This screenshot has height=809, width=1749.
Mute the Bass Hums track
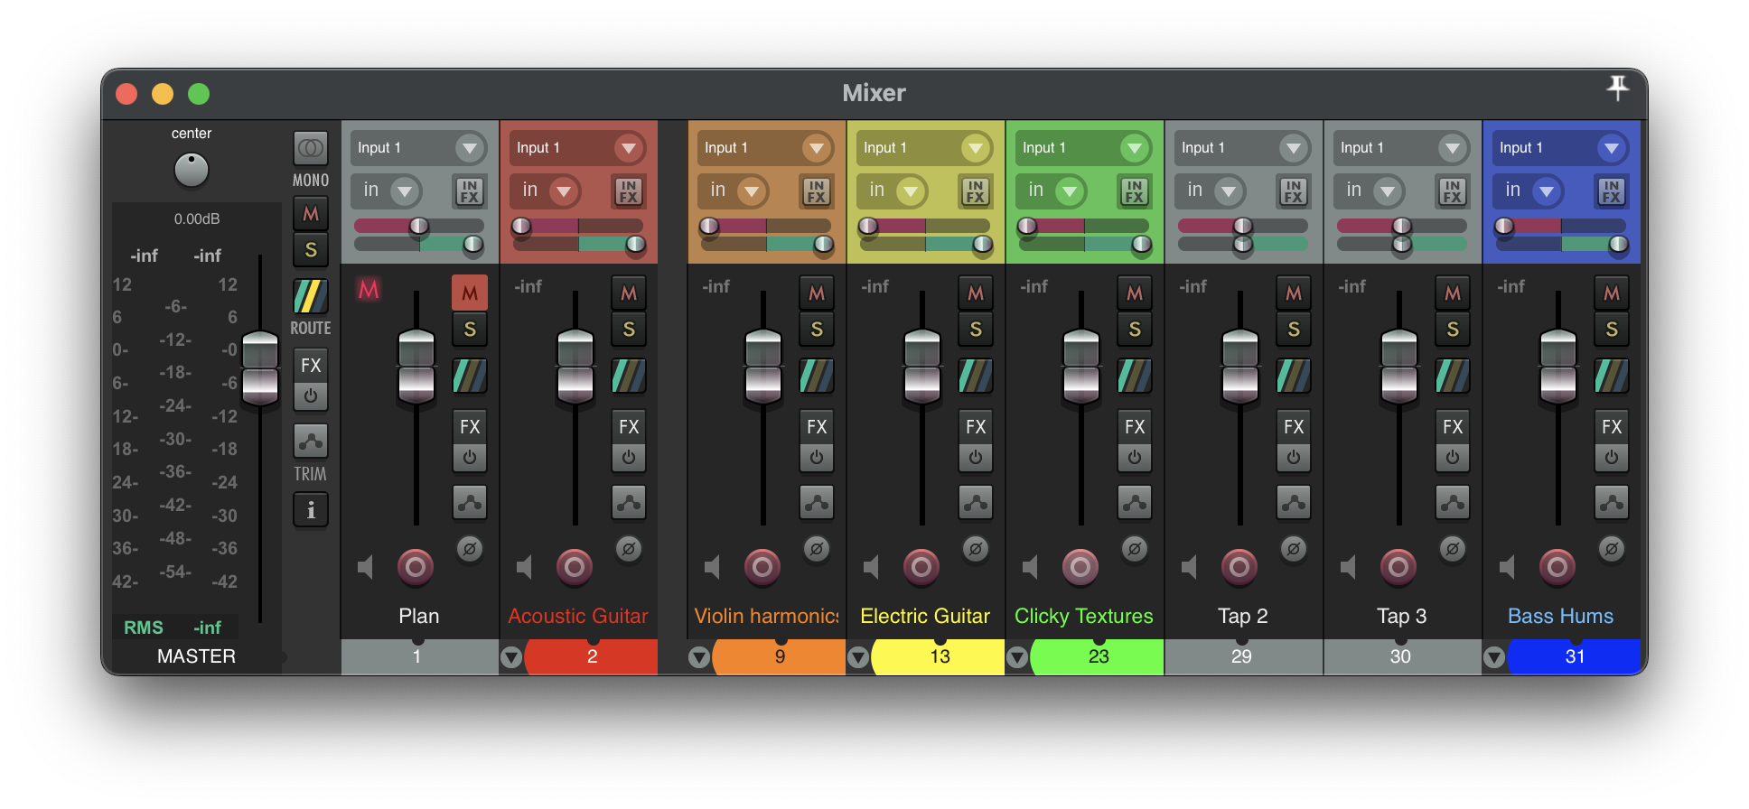point(1612,293)
